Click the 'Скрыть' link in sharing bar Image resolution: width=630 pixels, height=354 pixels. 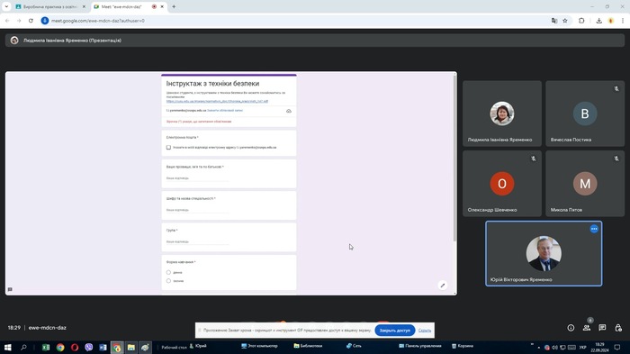coord(424,331)
